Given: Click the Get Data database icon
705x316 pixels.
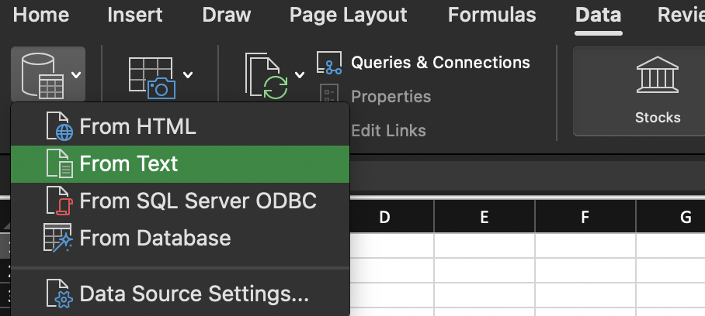Looking at the screenshot, I should click(x=42, y=75).
